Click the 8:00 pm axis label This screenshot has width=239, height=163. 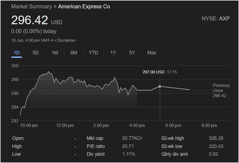[209, 126]
